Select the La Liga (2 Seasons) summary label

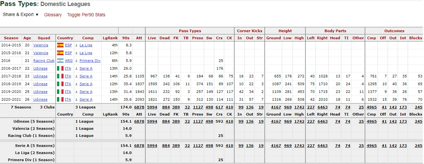[x=35, y=153]
